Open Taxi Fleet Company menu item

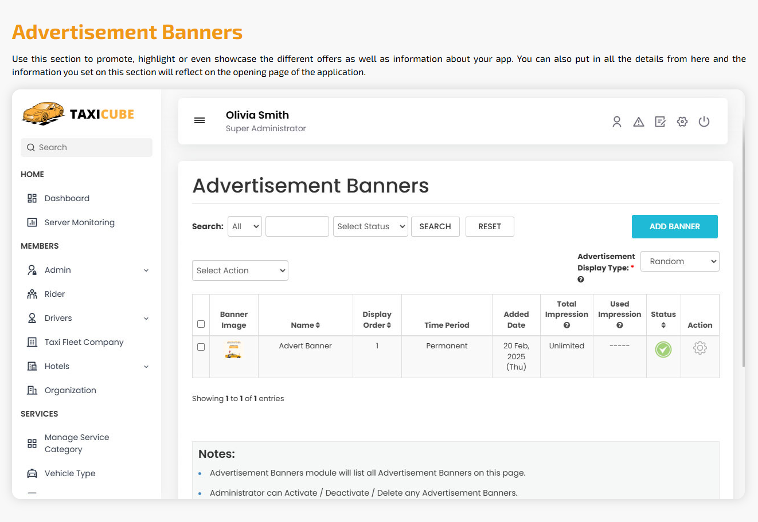84,342
